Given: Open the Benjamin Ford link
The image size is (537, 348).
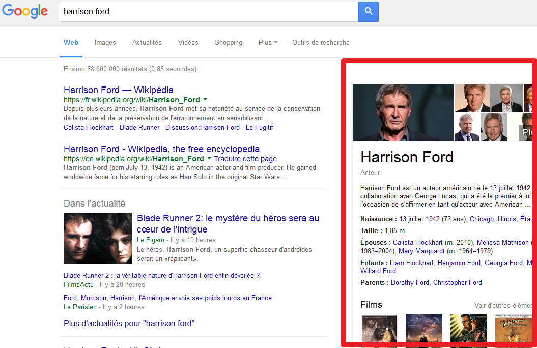Looking at the screenshot, I should coord(459,263).
